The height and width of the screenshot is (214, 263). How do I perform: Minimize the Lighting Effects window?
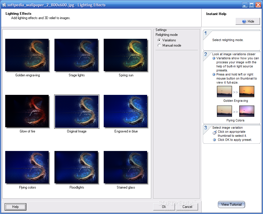click(245, 5)
